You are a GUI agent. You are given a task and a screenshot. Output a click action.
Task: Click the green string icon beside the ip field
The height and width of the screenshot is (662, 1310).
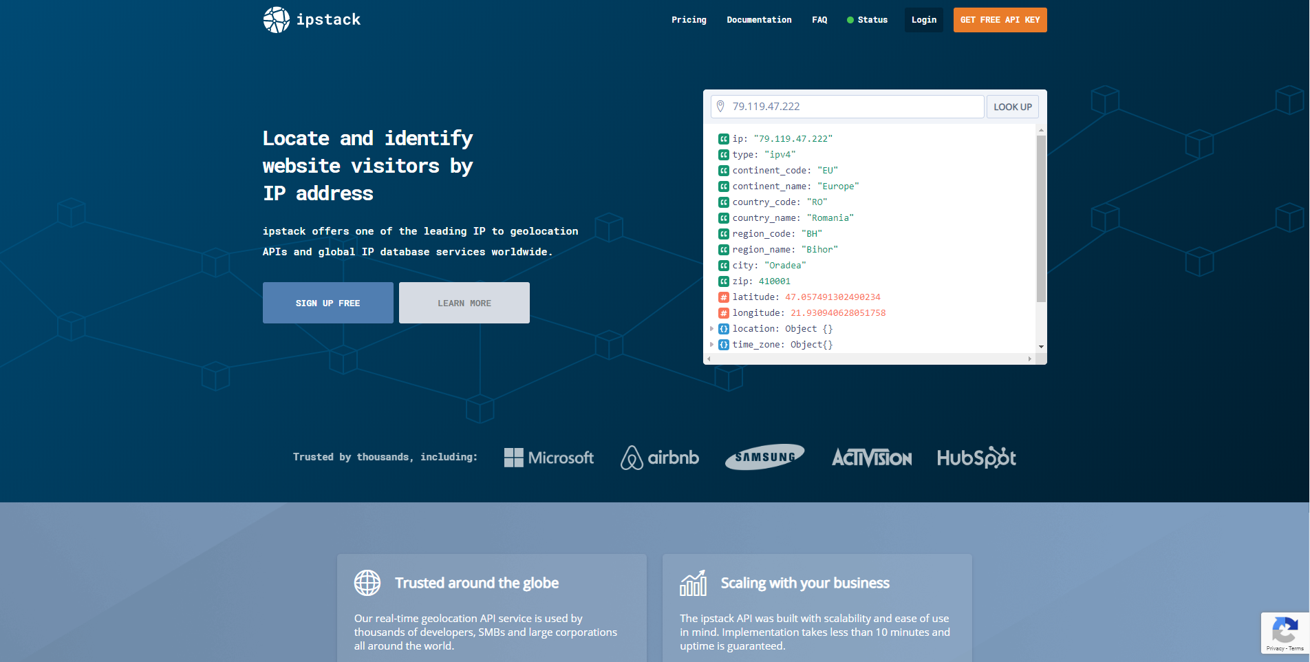click(723, 138)
